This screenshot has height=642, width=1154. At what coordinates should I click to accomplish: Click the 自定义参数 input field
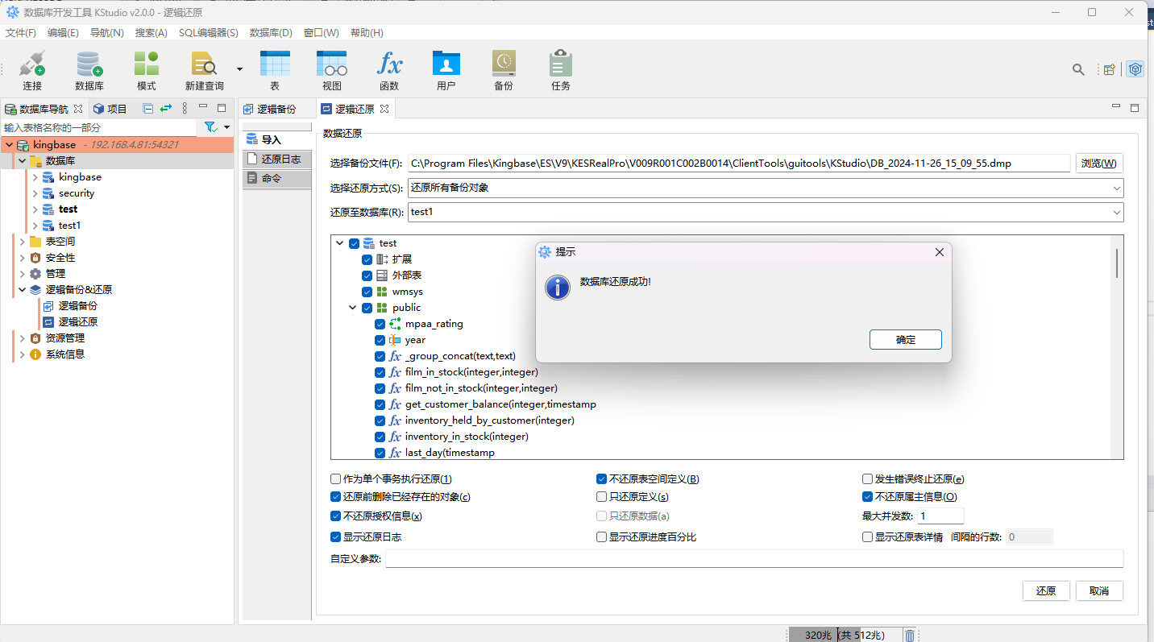753,559
